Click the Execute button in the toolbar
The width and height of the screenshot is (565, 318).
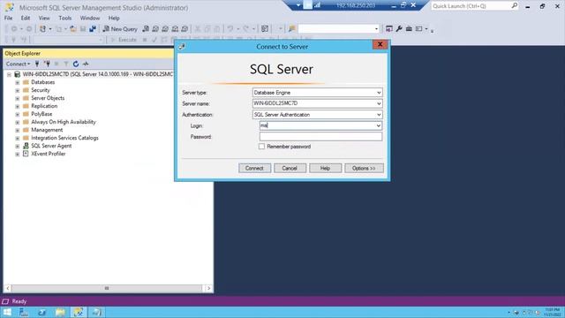click(x=124, y=40)
